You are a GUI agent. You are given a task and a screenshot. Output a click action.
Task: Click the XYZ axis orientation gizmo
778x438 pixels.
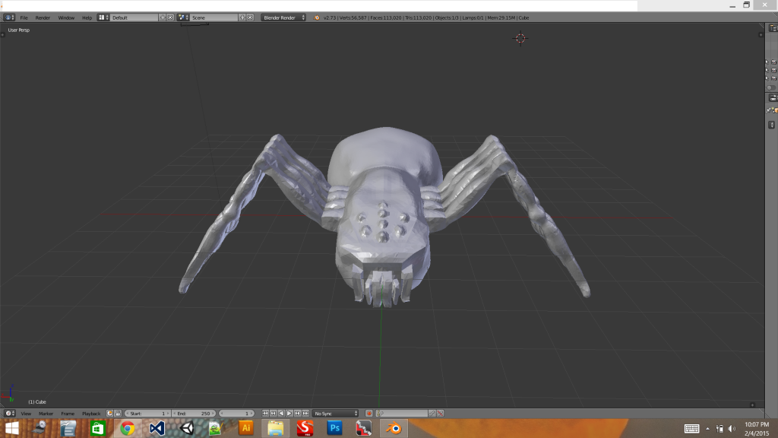click(9, 393)
